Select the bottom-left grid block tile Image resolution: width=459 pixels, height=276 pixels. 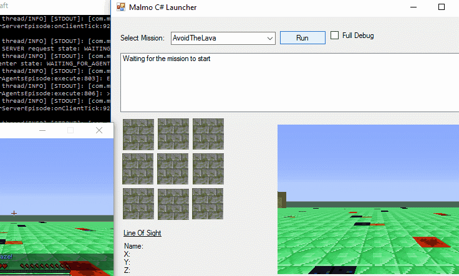click(x=138, y=204)
